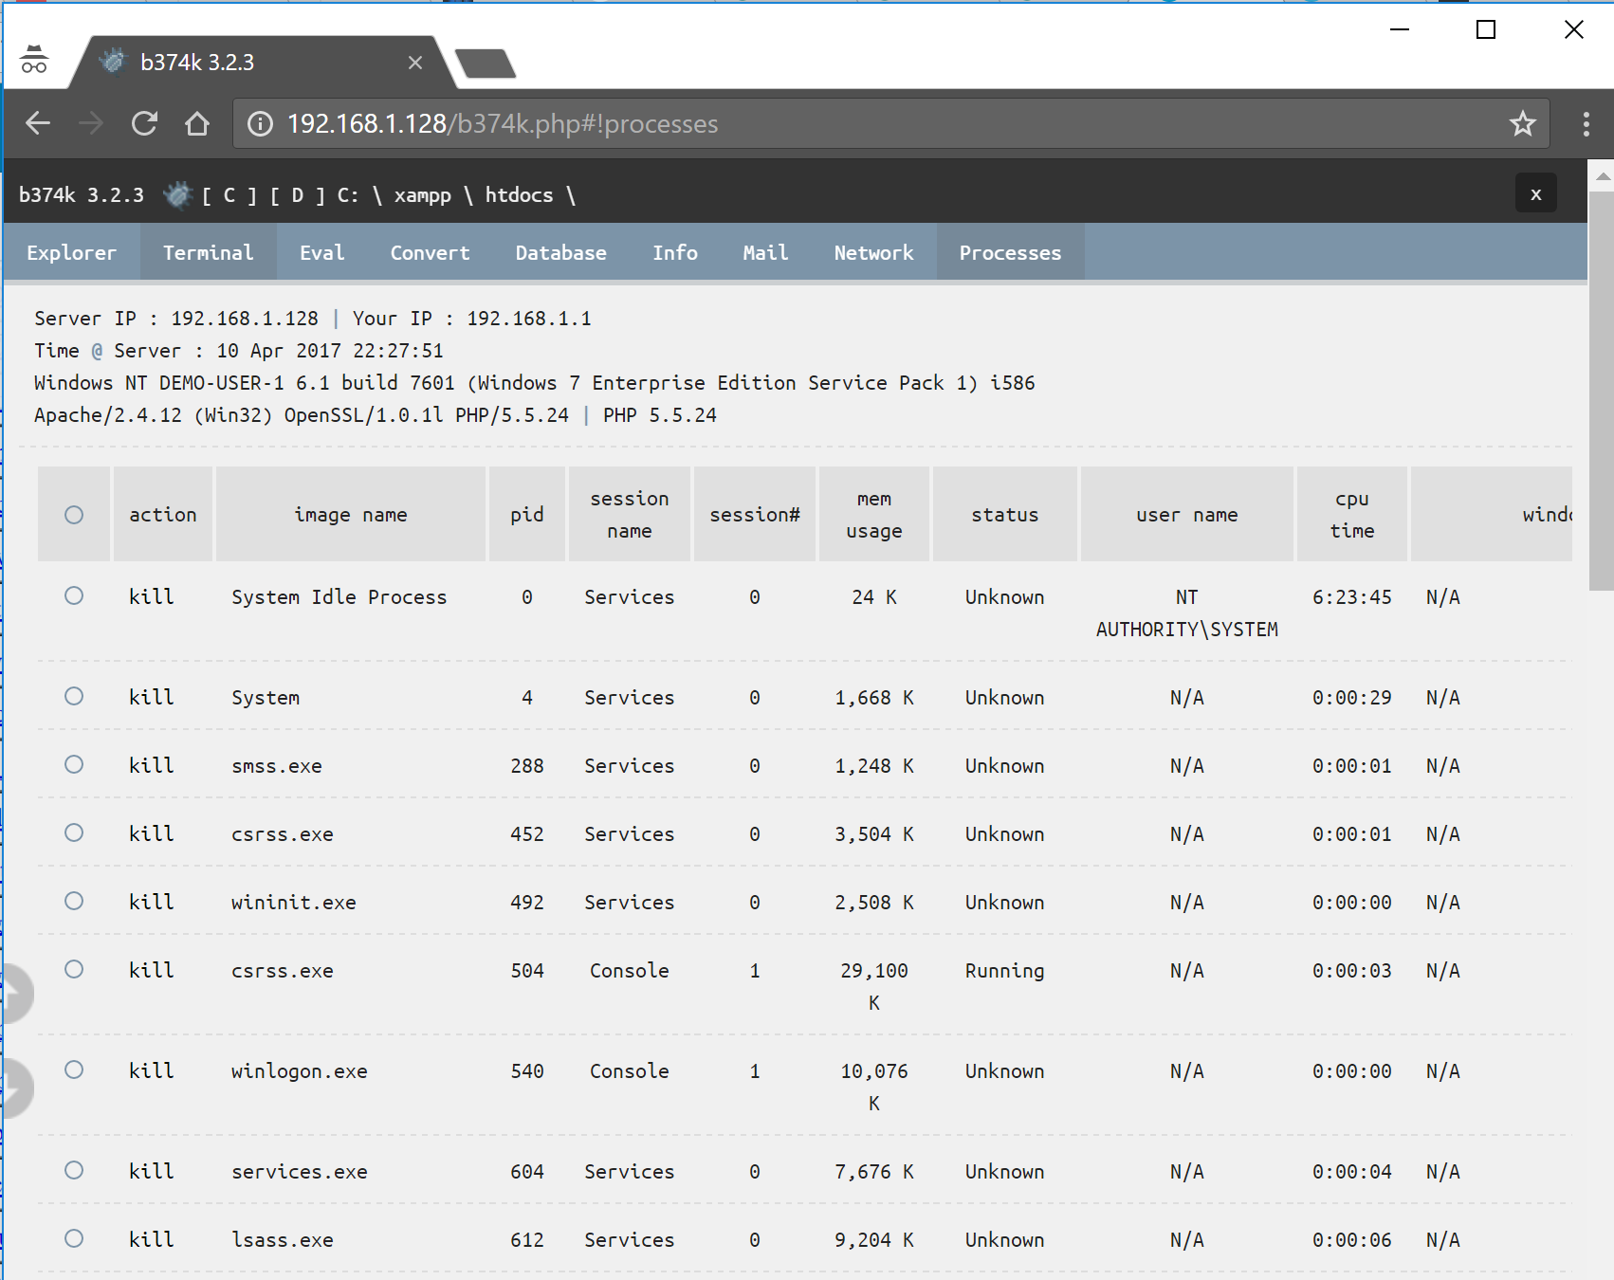The image size is (1614, 1280).
Task: Close the shell with the x button
Action: tap(1535, 194)
